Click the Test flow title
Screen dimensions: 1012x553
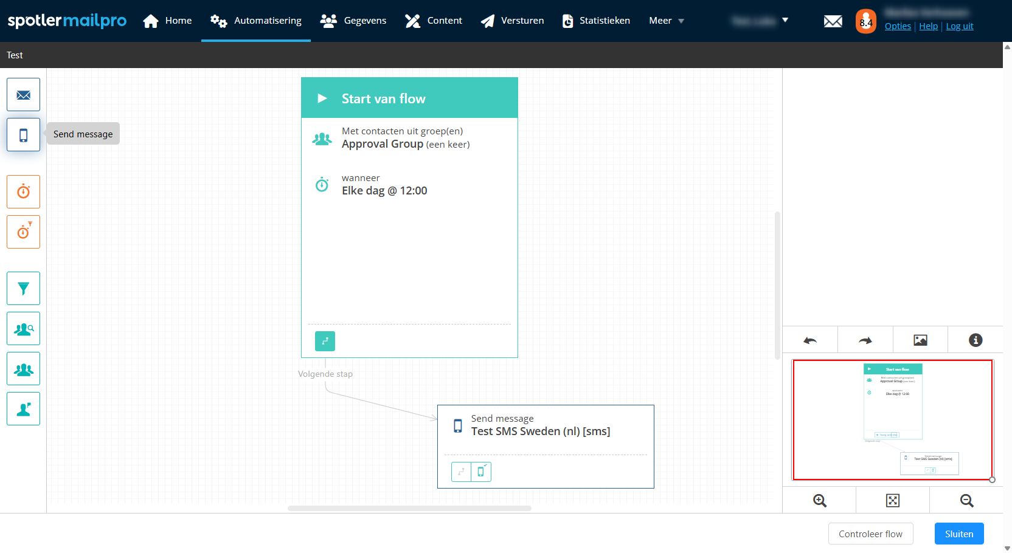click(x=15, y=55)
